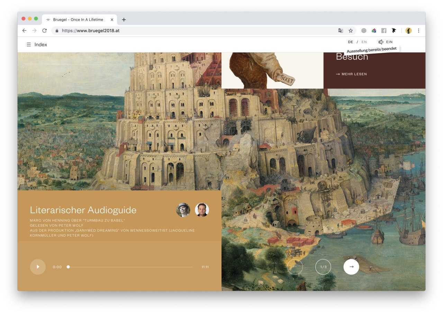This screenshot has width=443, height=314.
Task: Click the Index label
Action: tap(41, 45)
